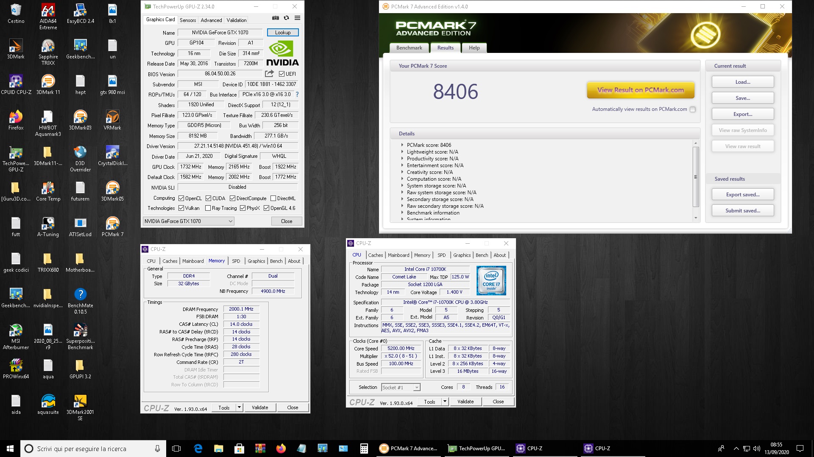Click scroll down arrow in Details list

[x=696, y=218]
